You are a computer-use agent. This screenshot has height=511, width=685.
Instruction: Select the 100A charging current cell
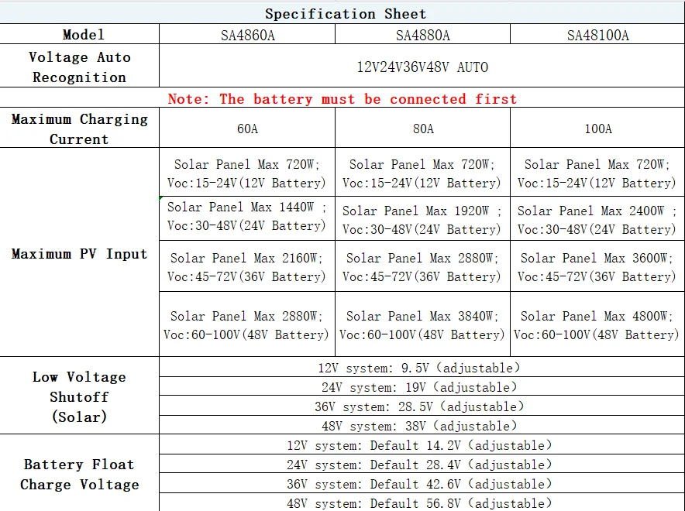[x=597, y=128]
